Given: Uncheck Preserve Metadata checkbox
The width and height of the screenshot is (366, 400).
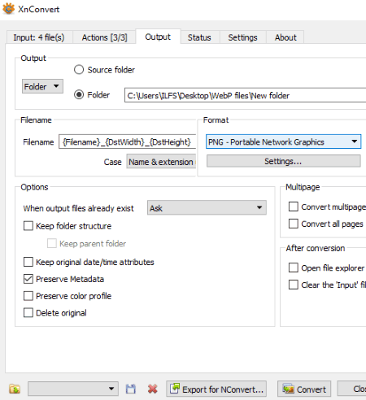Looking at the screenshot, I should tap(28, 279).
